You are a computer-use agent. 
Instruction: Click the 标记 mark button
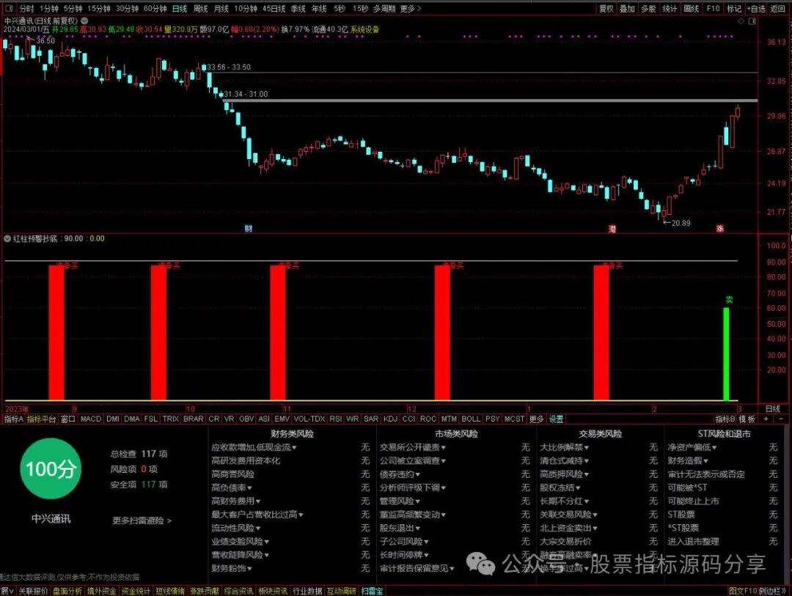coord(734,9)
